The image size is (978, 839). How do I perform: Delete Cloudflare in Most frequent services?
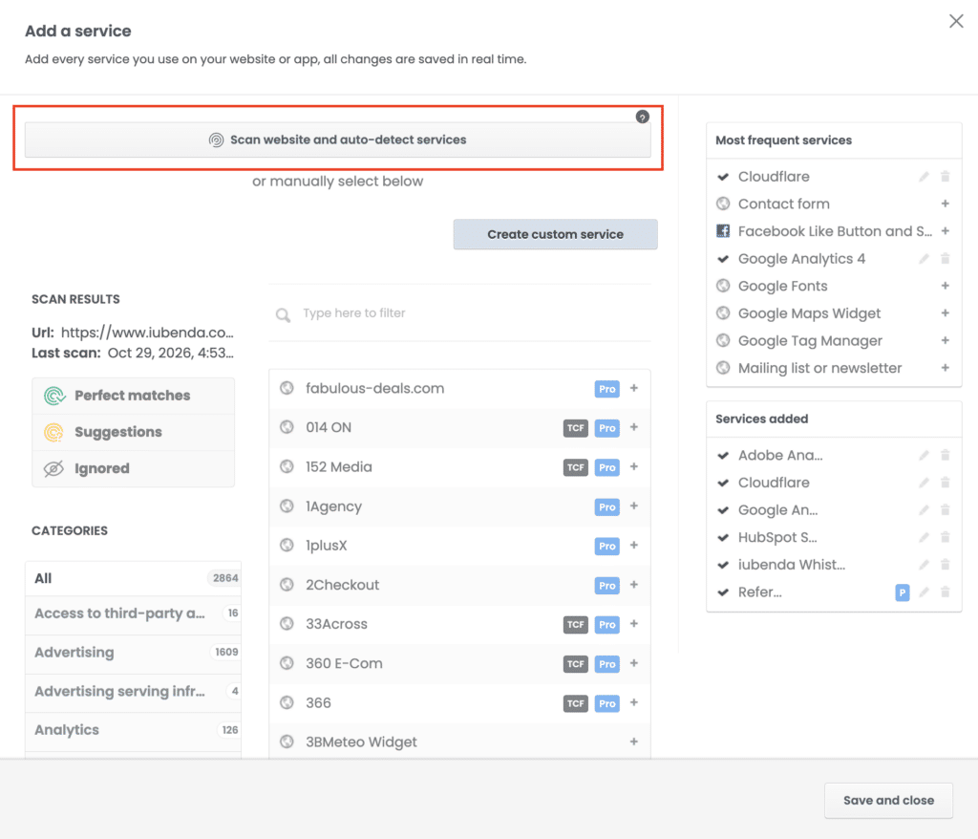[x=945, y=177]
